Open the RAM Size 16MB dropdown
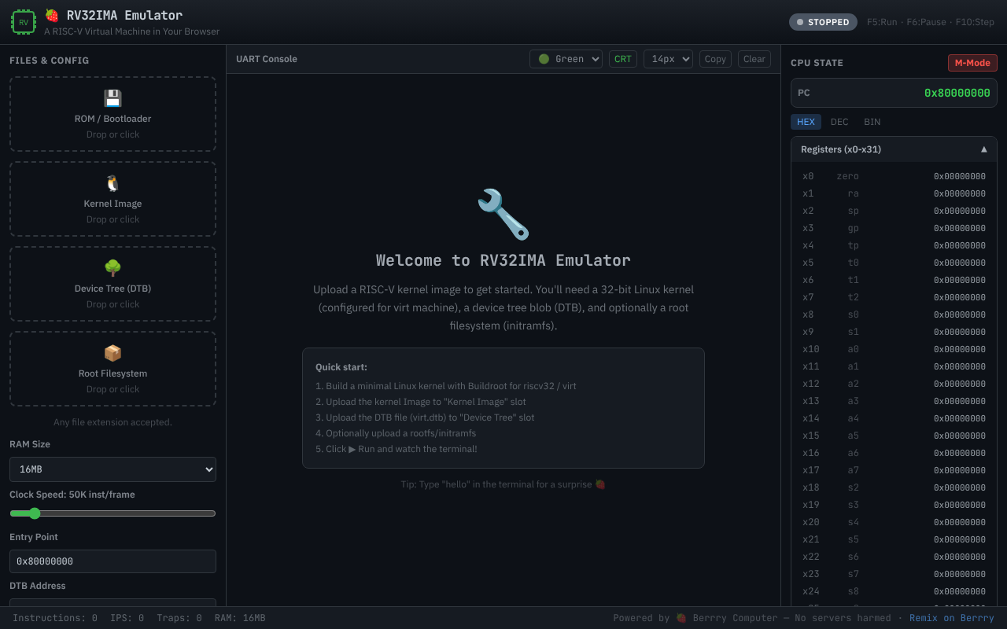Viewport: 1007px width, 629px height. pos(113,469)
